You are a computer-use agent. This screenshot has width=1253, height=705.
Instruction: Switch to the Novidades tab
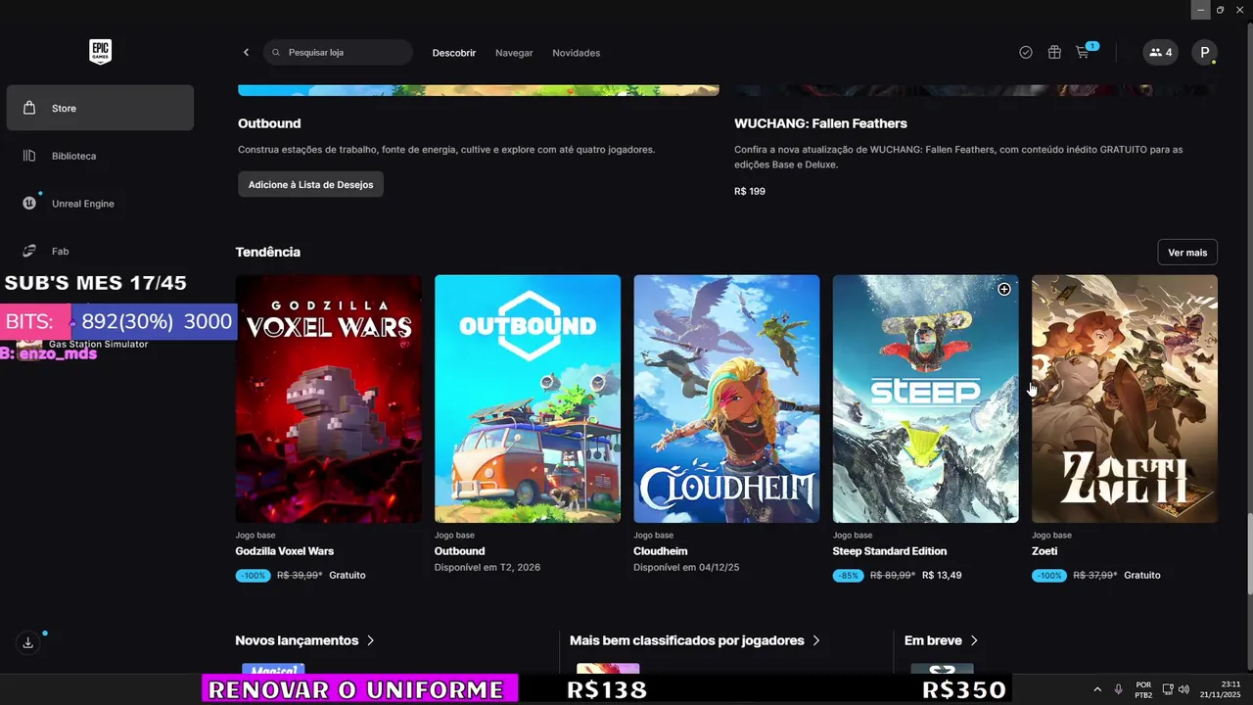click(576, 53)
